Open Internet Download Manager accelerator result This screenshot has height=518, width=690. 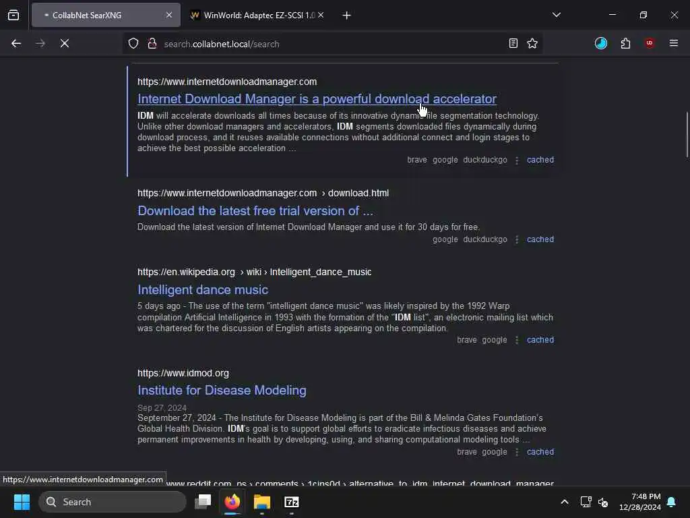317,99
